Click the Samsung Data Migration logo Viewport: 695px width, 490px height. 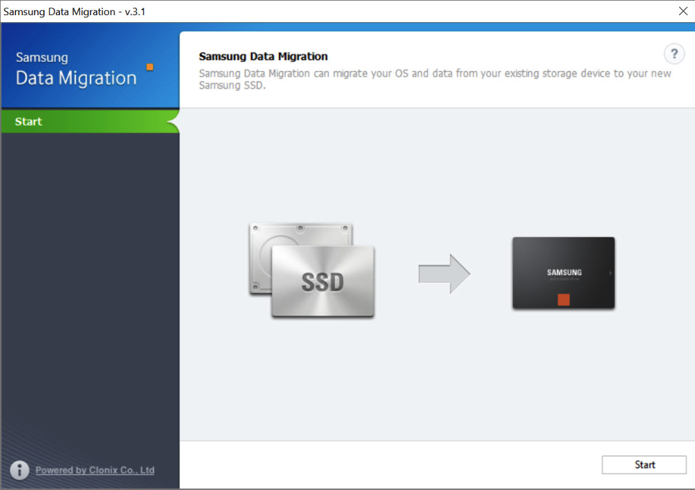point(84,69)
